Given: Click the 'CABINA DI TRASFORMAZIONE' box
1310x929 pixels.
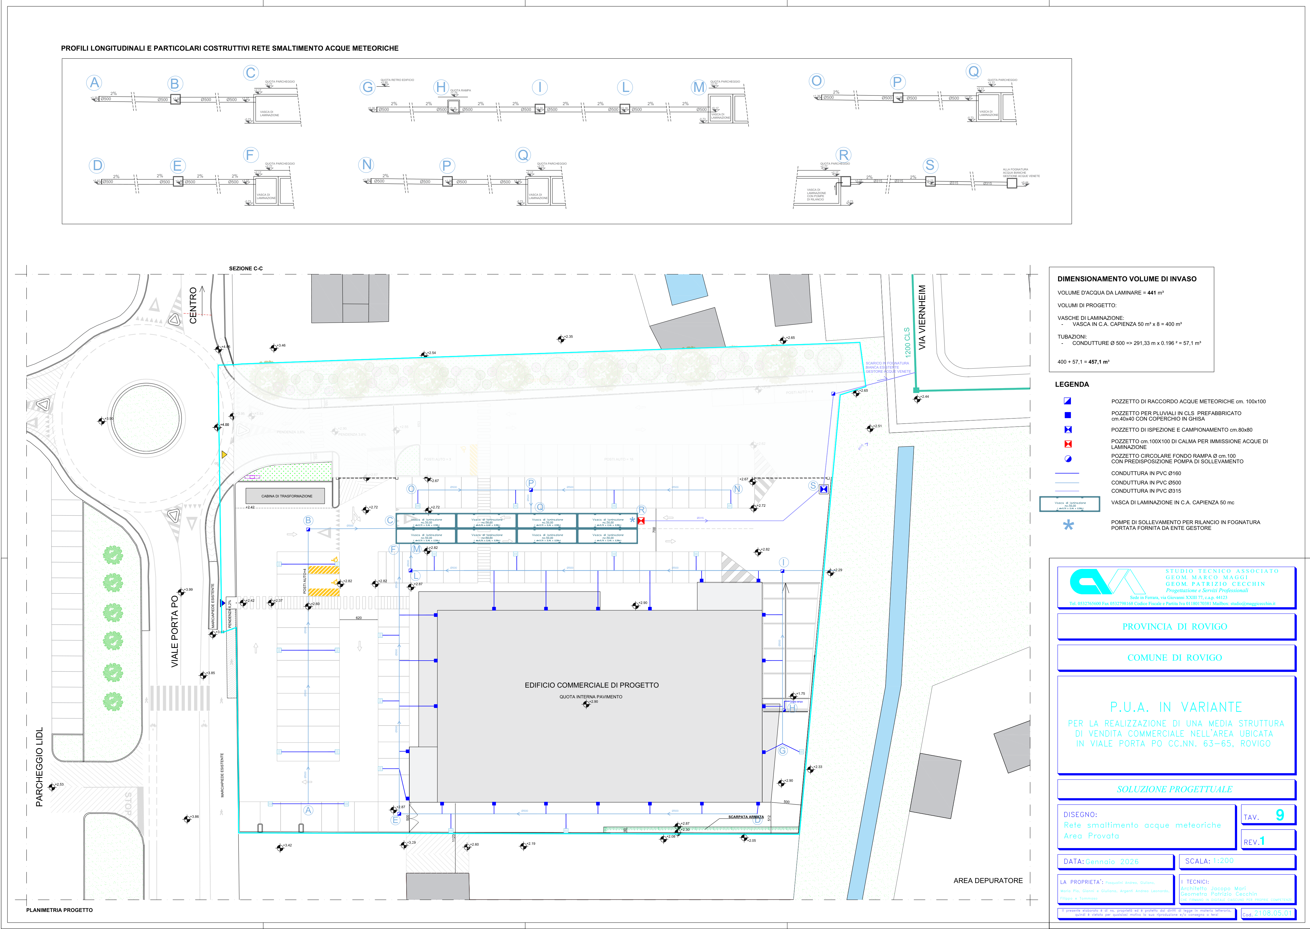Looking at the screenshot, I should point(285,496).
